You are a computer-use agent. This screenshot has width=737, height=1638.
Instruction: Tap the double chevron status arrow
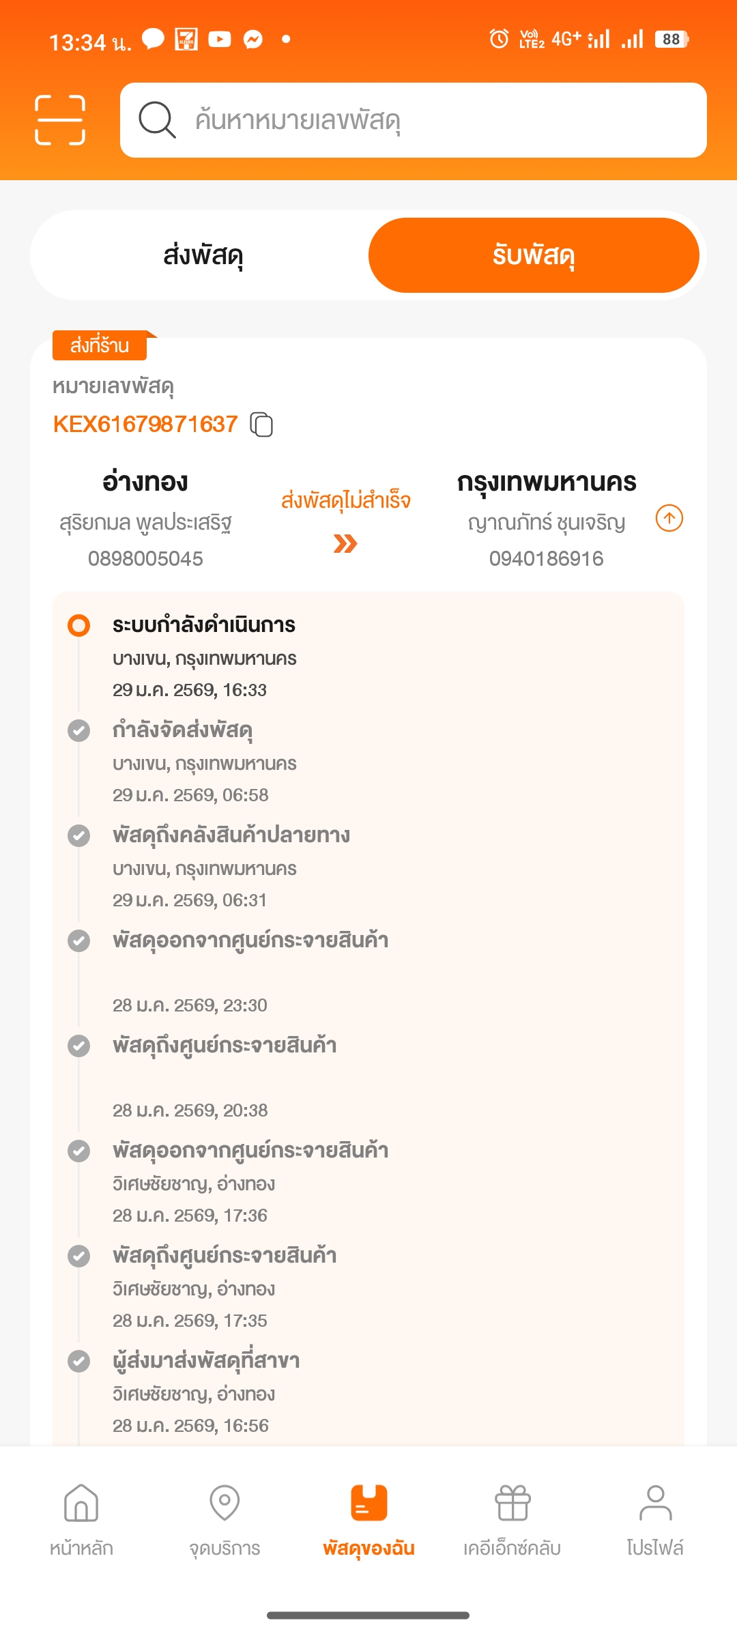pos(345,544)
